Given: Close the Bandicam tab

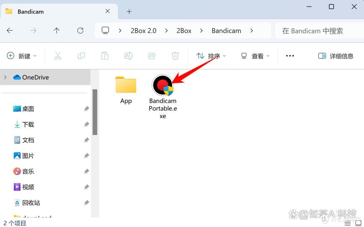Looking at the screenshot, I should 108,11.
